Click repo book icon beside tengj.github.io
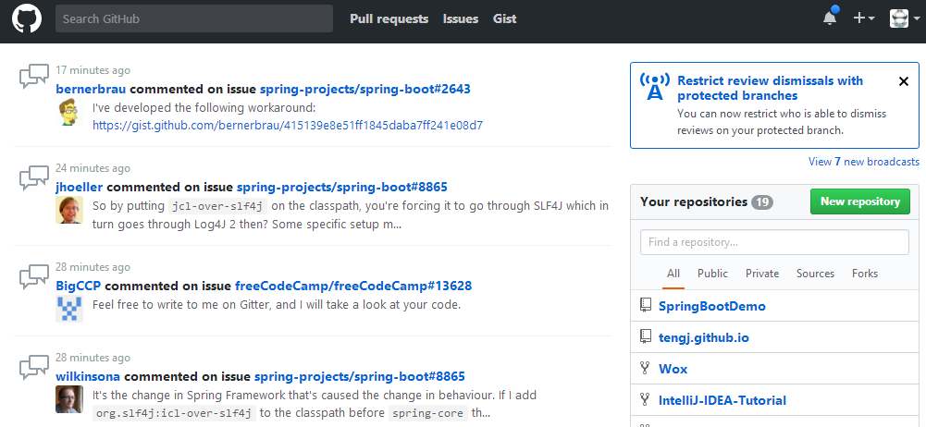926x427 pixels. pyautogui.click(x=645, y=336)
